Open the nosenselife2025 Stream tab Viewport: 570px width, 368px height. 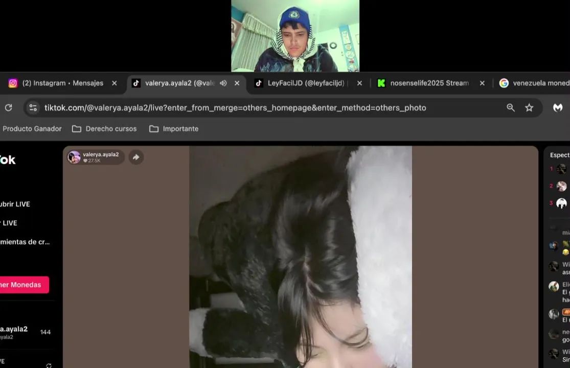click(429, 83)
